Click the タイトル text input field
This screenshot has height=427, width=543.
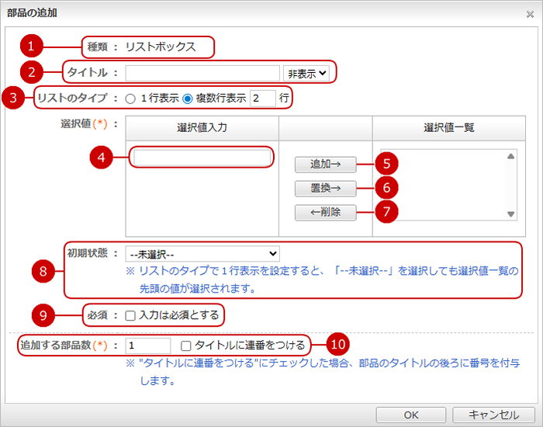202,73
